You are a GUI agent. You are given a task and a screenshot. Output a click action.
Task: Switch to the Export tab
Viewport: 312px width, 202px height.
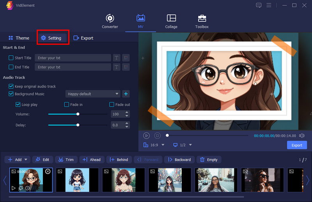83,38
